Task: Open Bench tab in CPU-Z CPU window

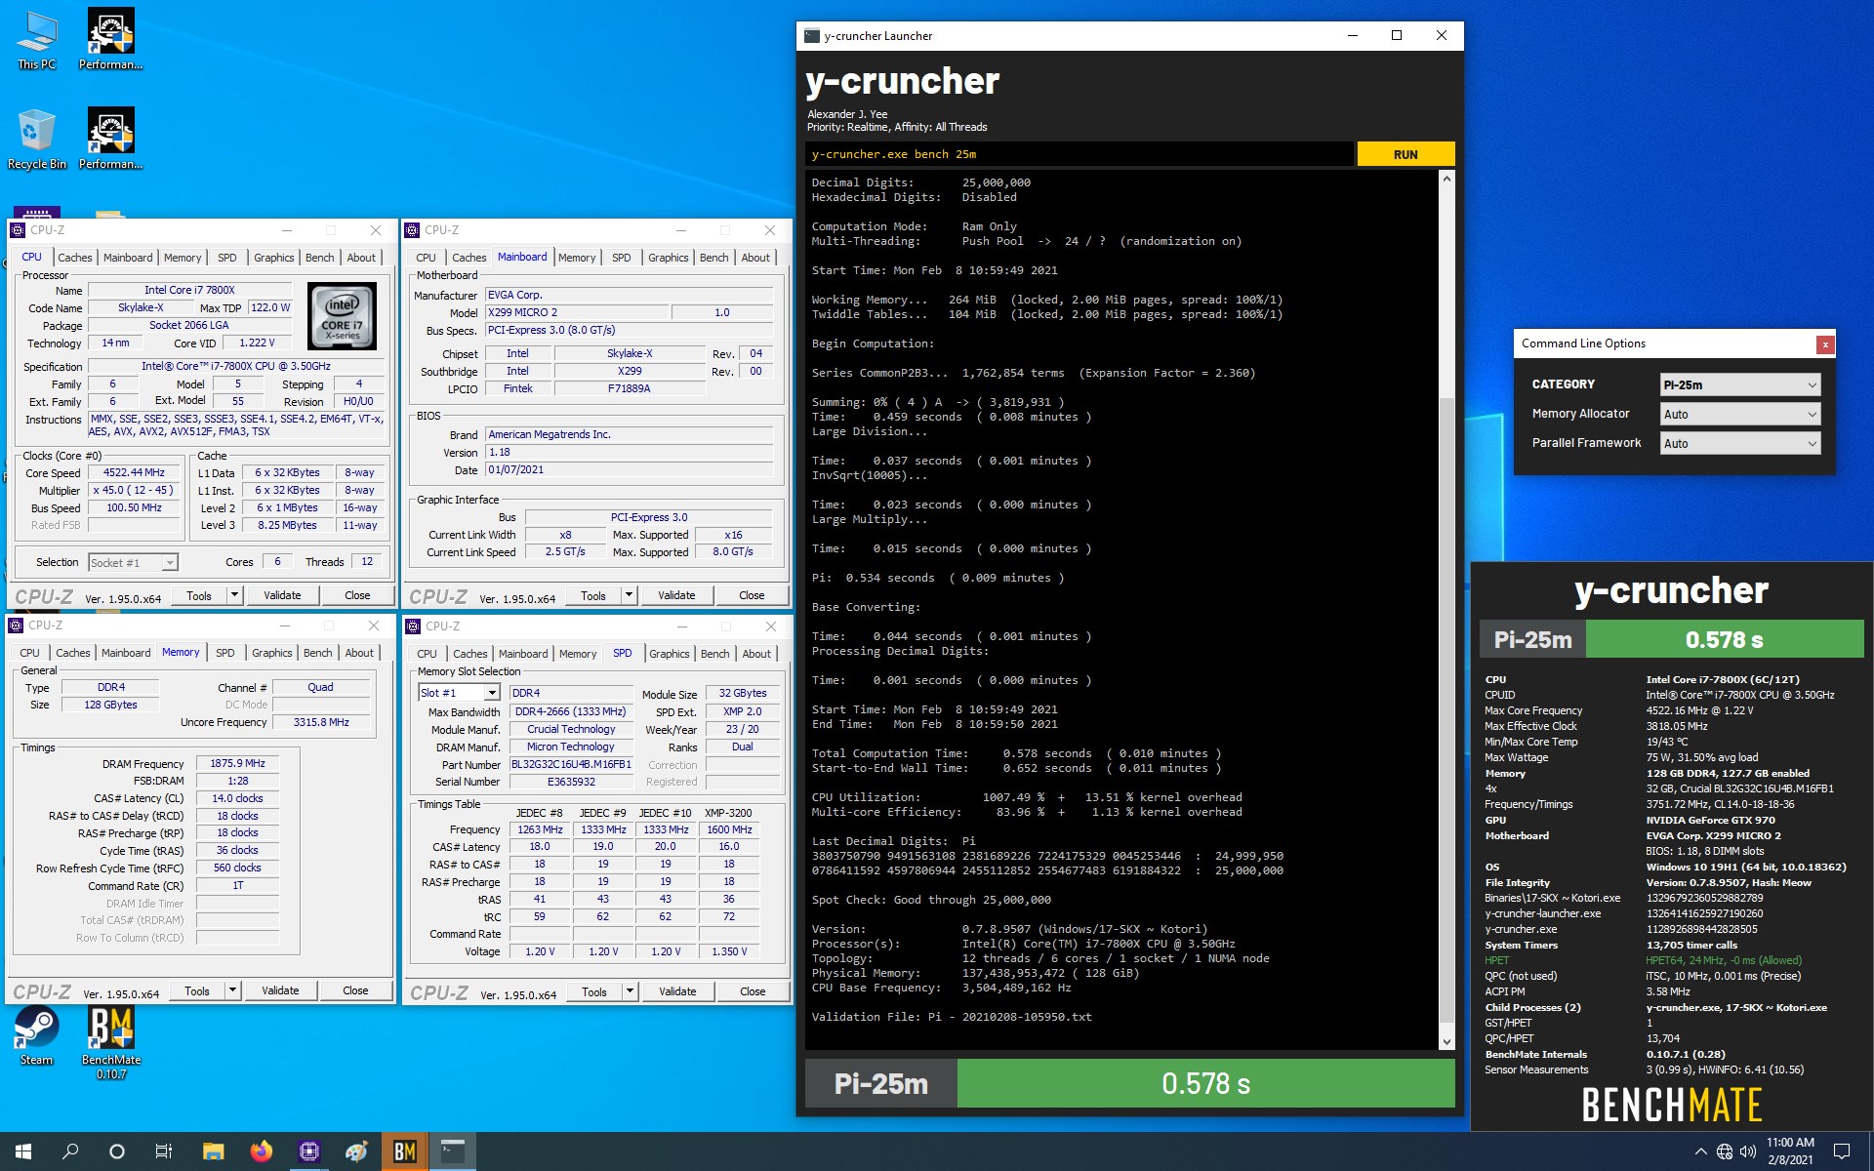Action: click(x=319, y=258)
